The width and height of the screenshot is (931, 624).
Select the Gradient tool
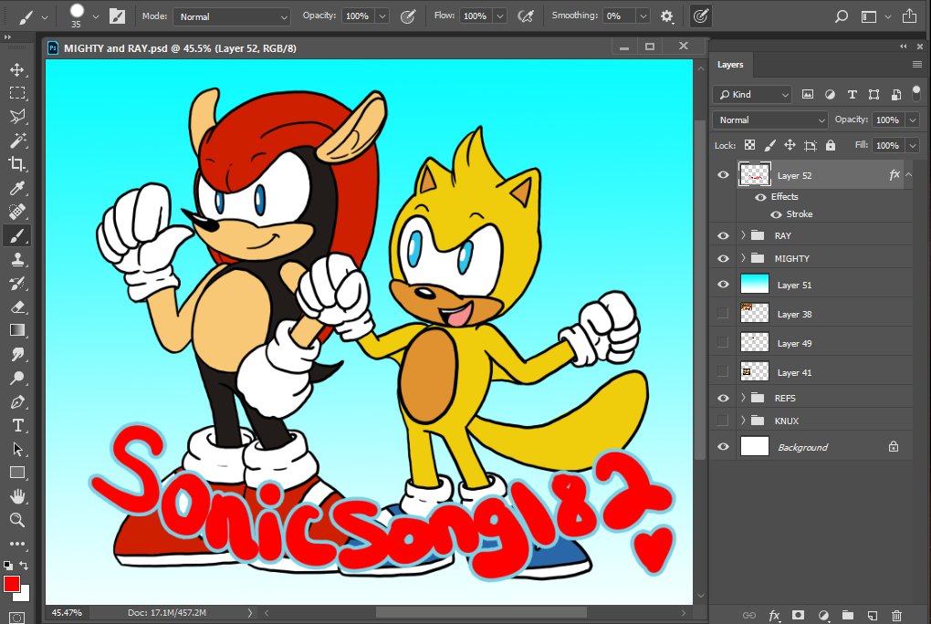click(x=17, y=331)
